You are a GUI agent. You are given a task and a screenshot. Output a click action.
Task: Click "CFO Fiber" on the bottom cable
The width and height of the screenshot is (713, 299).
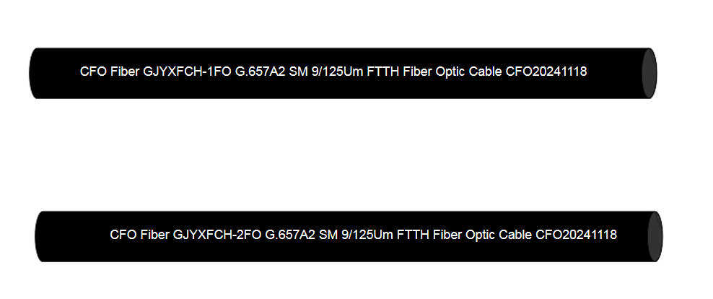(x=140, y=235)
